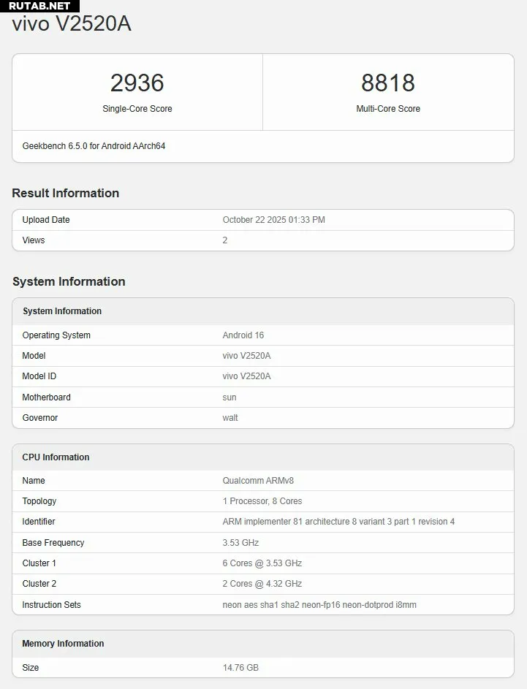Image resolution: width=527 pixels, height=689 pixels.
Task: Click the Multi-Core Score label
Action: pyautogui.click(x=388, y=109)
